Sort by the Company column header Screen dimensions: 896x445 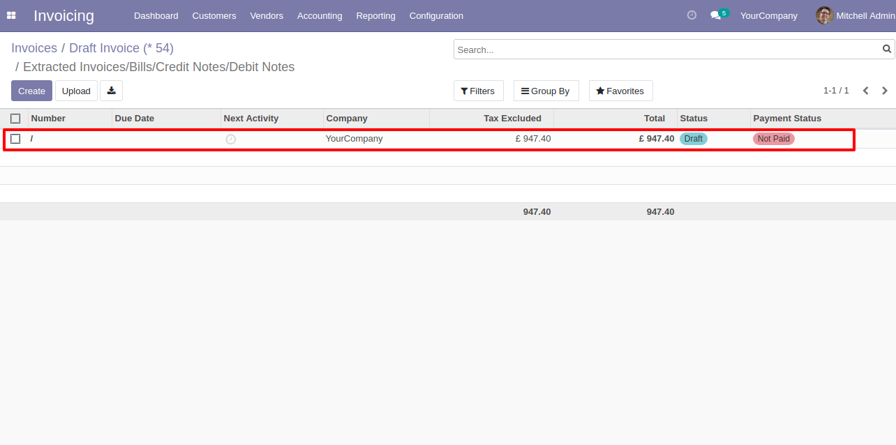pos(376,119)
